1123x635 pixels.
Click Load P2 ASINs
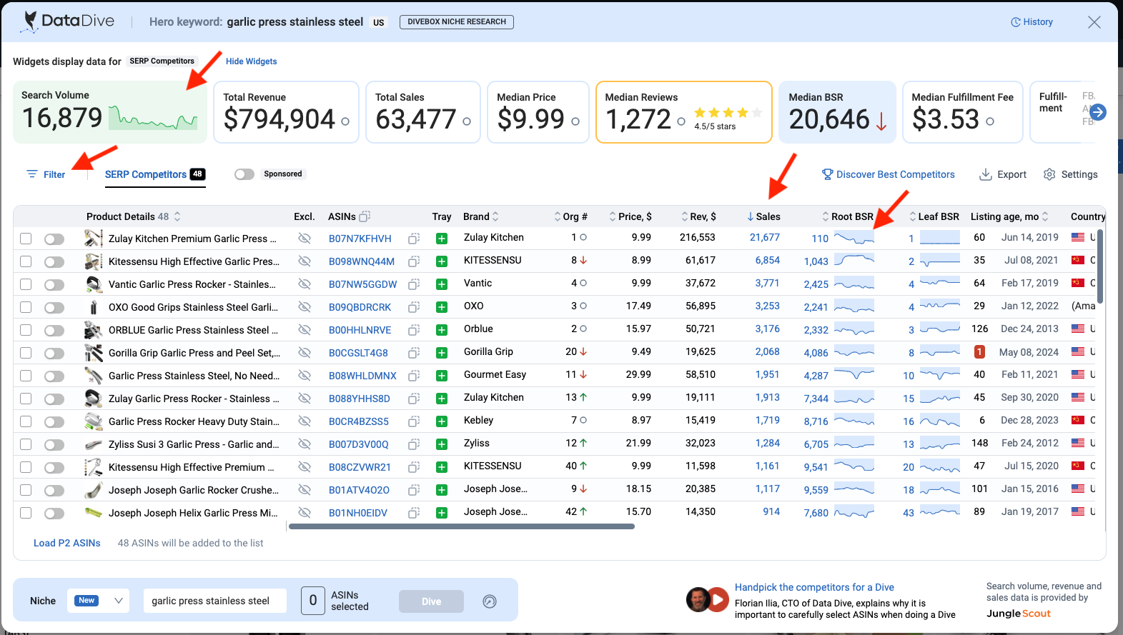[x=67, y=543]
